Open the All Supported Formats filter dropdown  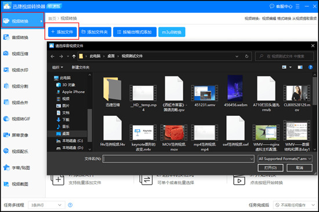[x=285, y=159]
